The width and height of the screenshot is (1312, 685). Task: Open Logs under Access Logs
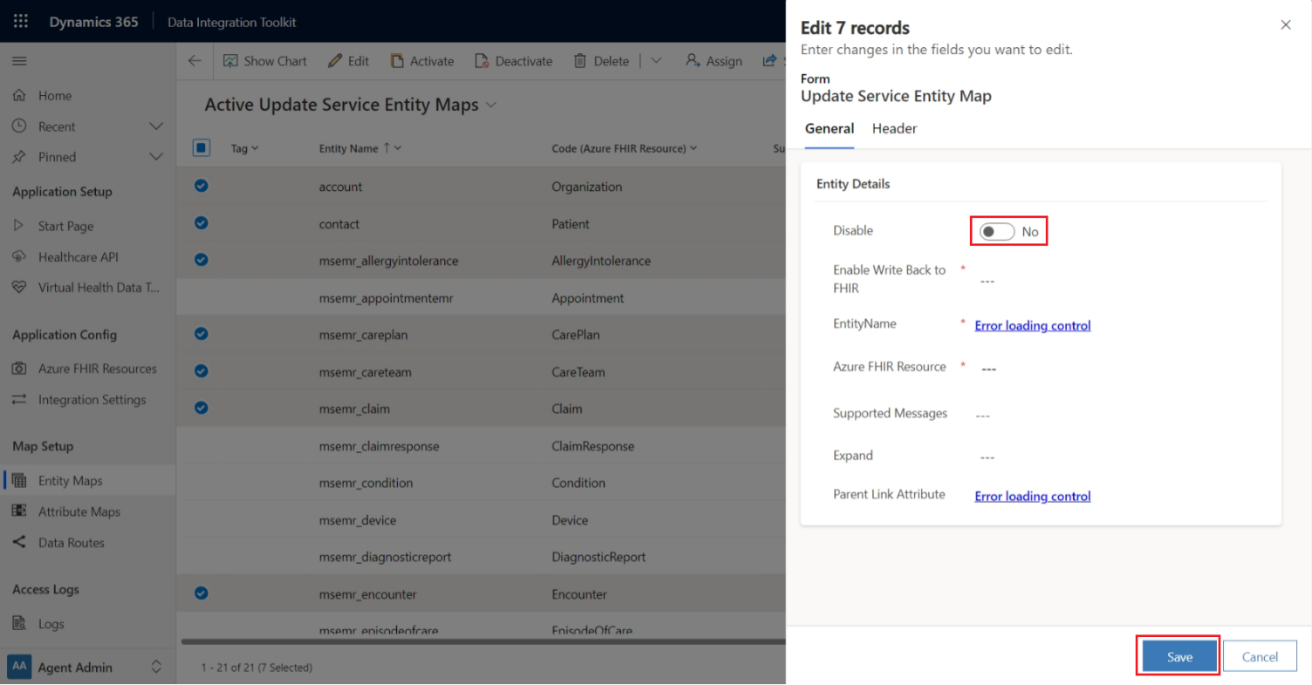coord(51,624)
